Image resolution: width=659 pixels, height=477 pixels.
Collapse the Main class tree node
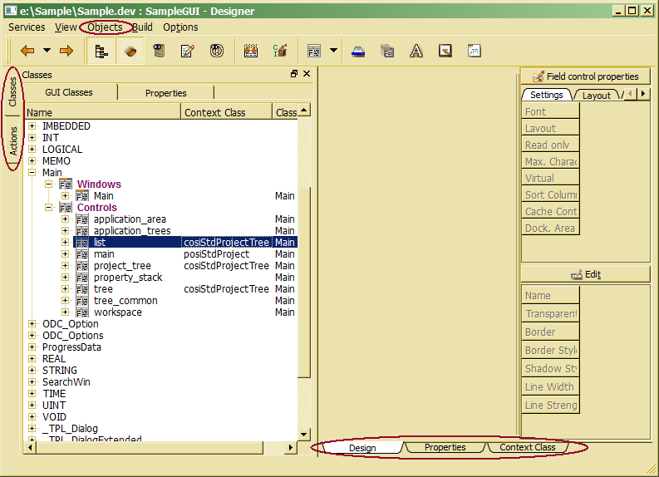coord(32,173)
